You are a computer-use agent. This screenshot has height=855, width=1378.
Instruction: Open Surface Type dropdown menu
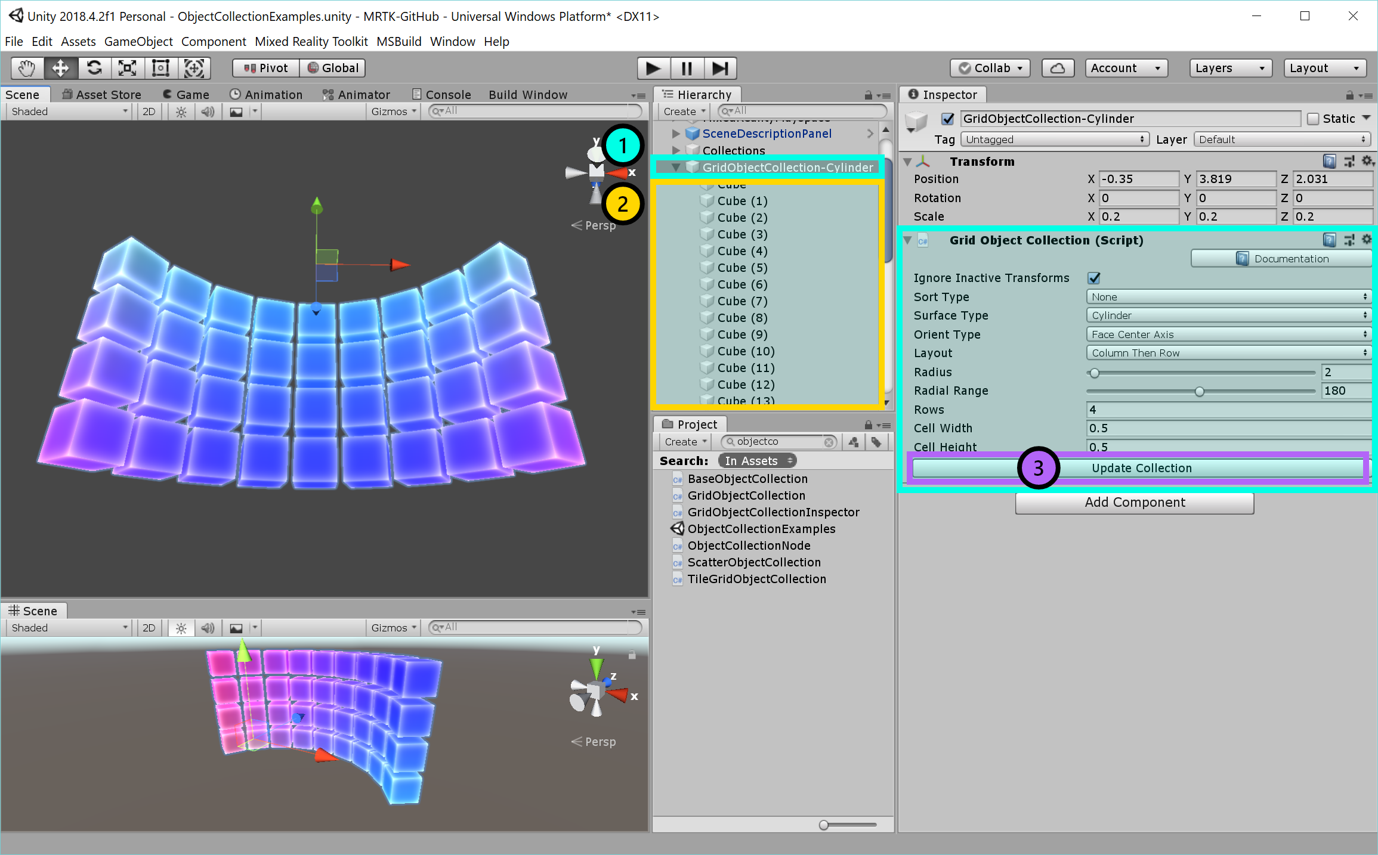1226,315
